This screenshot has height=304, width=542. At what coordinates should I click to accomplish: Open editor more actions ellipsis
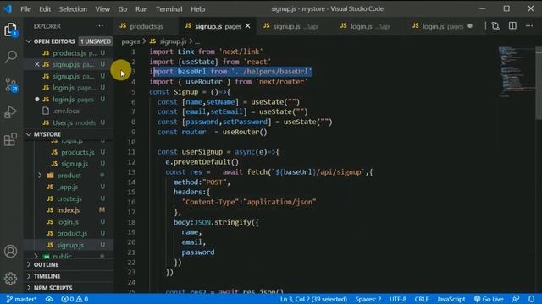pyautogui.click(x=529, y=26)
